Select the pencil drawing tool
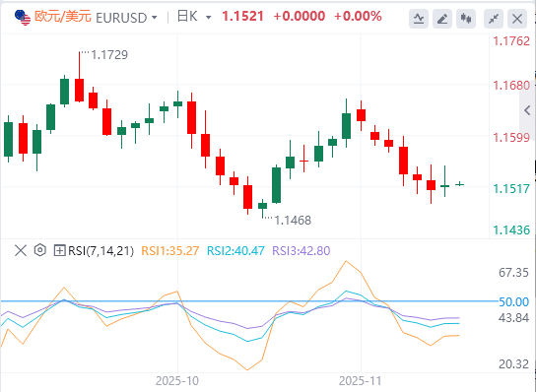Image resolution: width=536 pixels, height=392 pixels. point(442,19)
